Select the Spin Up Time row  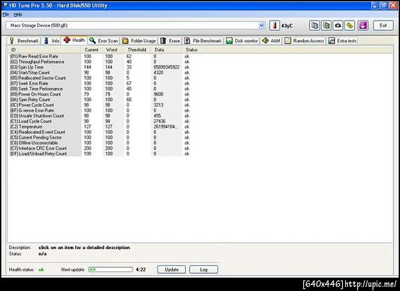coord(100,67)
